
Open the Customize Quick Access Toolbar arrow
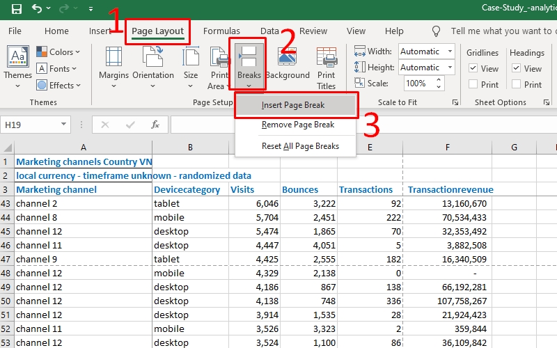pos(91,8)
